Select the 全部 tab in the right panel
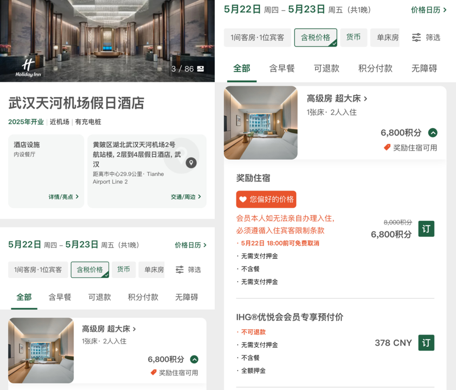Image resolution: width=456 pixels, height=390 pixels. pyautogui.click(x=242, y=69)
